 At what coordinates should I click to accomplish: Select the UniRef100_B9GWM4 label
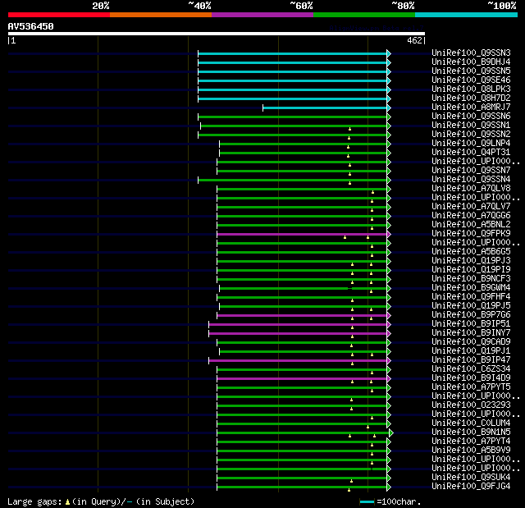(x=471, y=288)
